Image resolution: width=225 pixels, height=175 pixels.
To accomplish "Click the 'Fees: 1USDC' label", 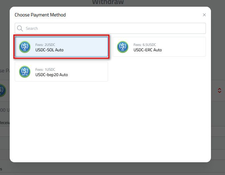I will (x=45, y=69).
